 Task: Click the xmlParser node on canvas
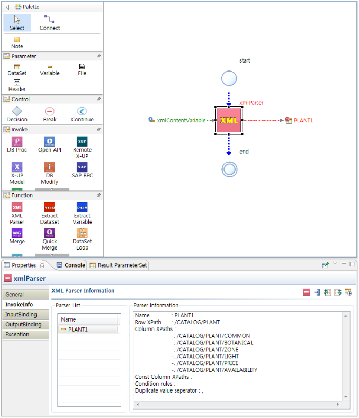(229, 120)
